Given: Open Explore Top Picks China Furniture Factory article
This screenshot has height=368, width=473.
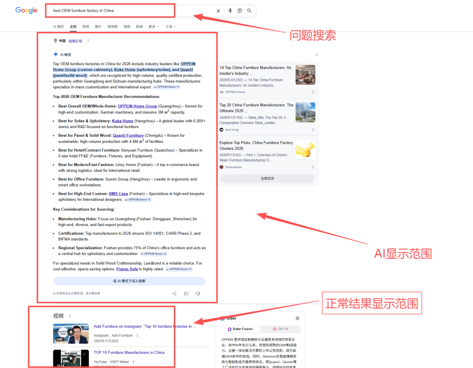Looking at the screenshot, I should pos(256,146).
